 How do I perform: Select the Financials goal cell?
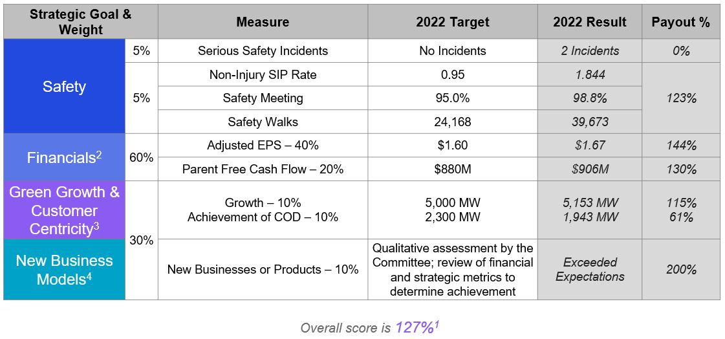pyautogui.click(x=64, y=157)
